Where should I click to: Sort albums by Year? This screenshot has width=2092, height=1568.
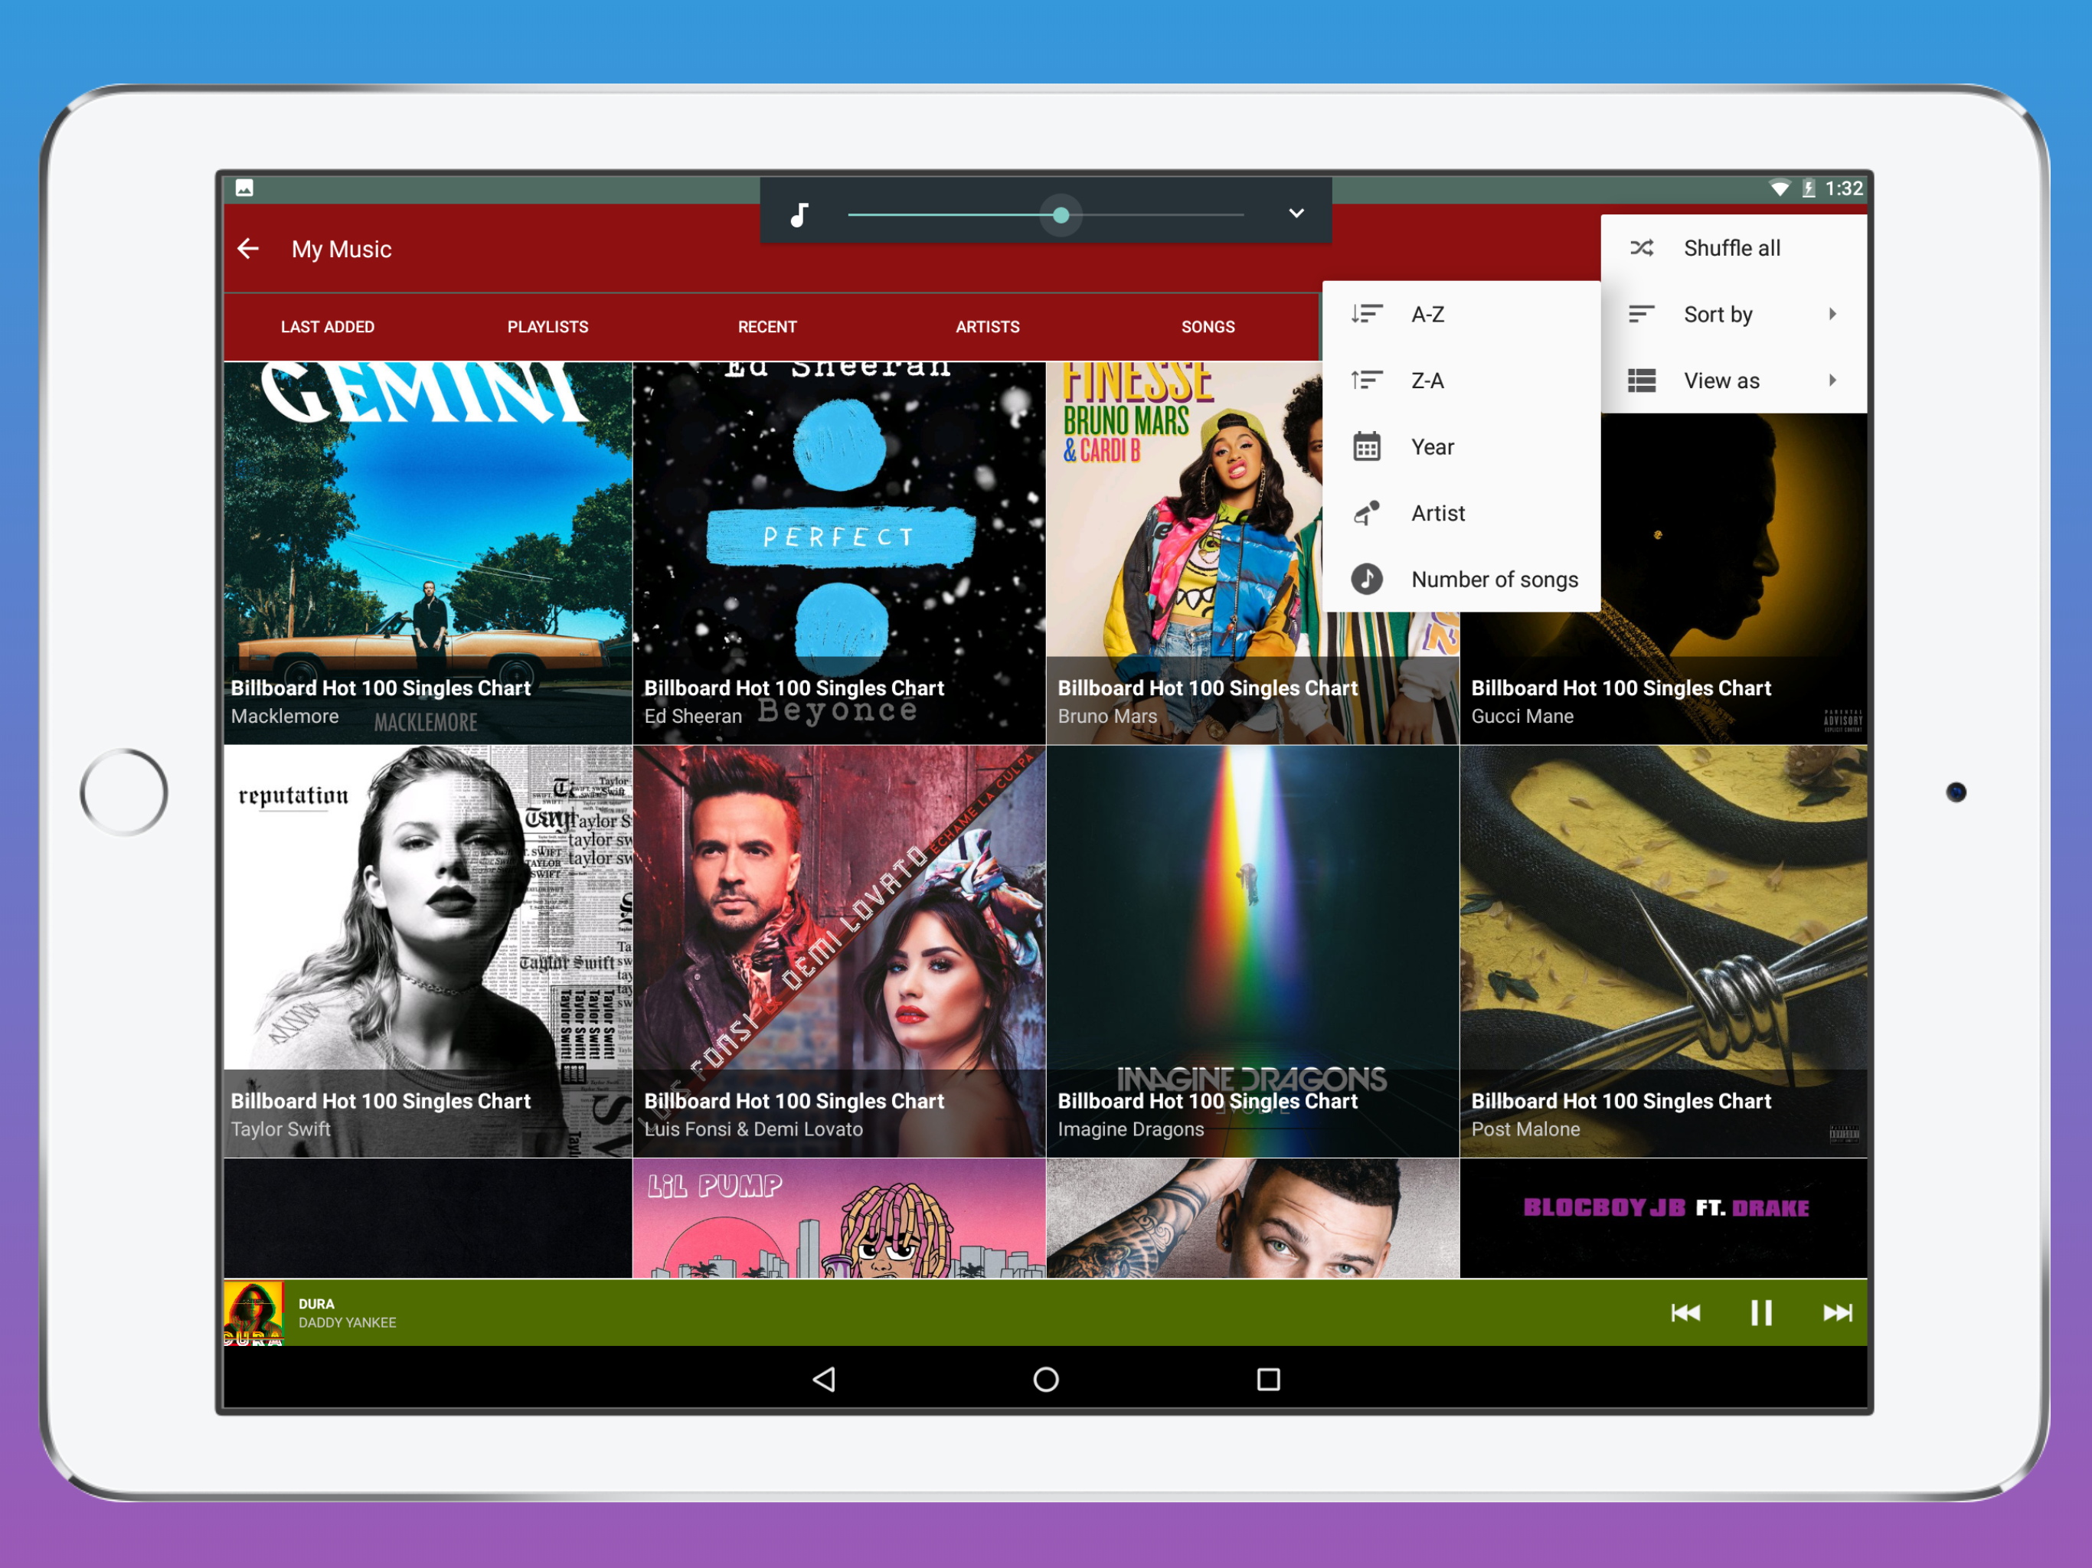(1432, 446)
